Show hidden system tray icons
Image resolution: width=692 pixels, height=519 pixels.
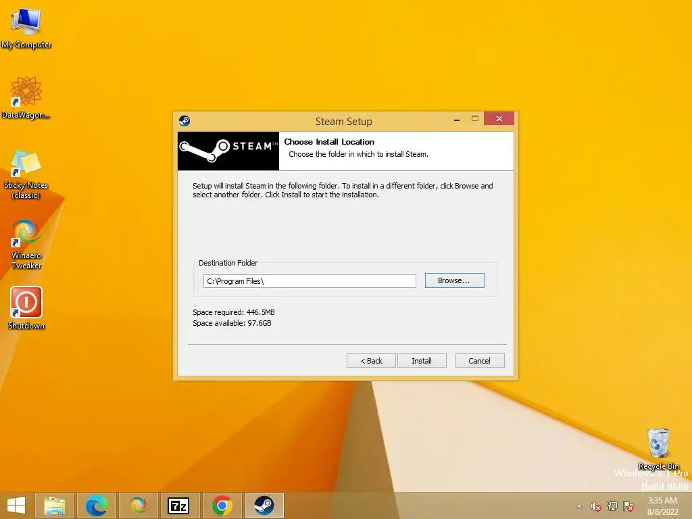pos(579,506)
